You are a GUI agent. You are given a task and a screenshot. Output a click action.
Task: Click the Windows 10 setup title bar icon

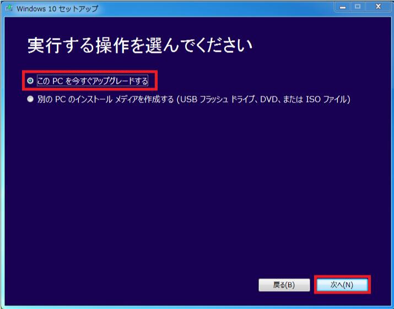(9, 8)
